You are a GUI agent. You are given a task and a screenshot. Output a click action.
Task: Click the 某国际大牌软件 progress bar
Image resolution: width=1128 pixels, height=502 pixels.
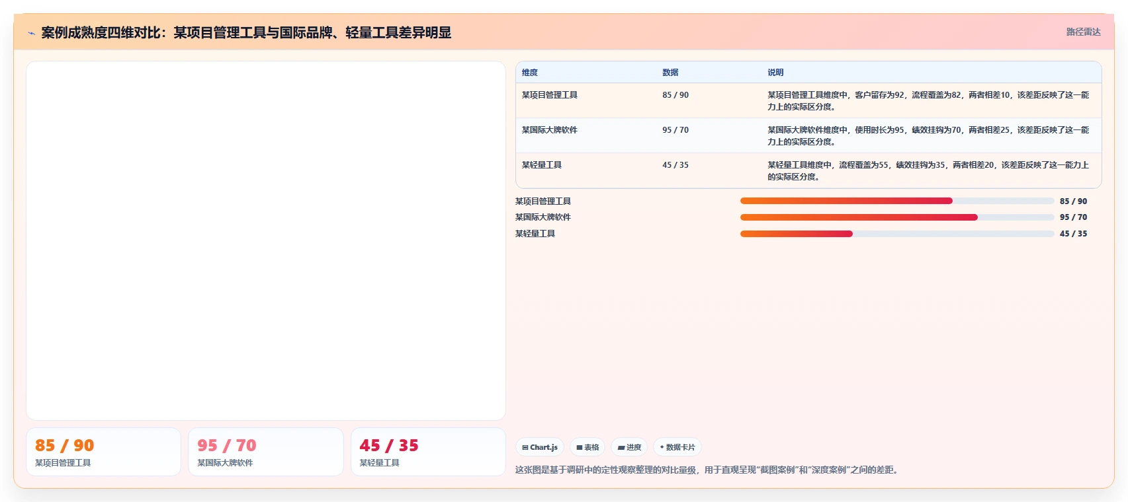[897, 217]
